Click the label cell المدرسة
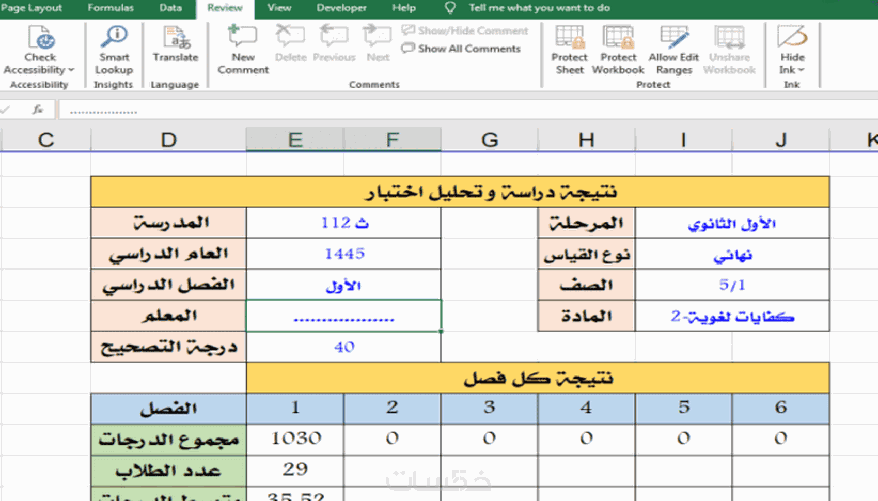The image size is (878, 501). (x=169, y=223)
